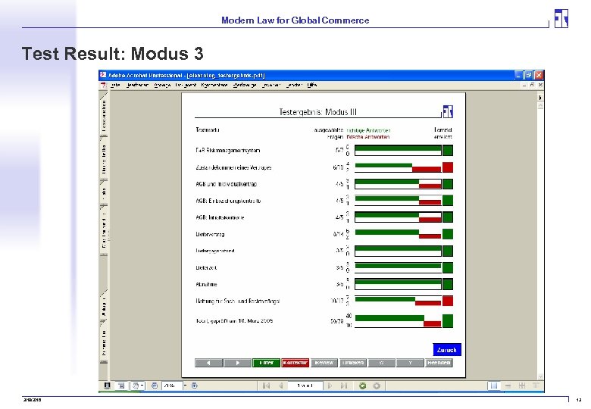Click the zoom out icon in the bottom toolbar
The width and height of the screenshot is (591, 409).
155,386
